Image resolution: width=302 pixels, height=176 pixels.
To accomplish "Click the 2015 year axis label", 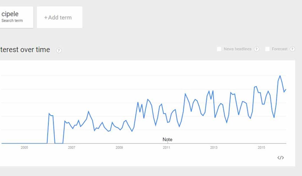I will click(x=261, y=148).
